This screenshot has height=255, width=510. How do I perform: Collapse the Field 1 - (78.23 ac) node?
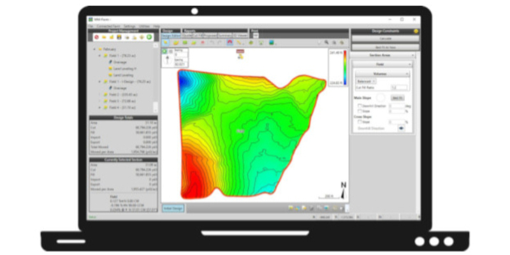point(100,55)
